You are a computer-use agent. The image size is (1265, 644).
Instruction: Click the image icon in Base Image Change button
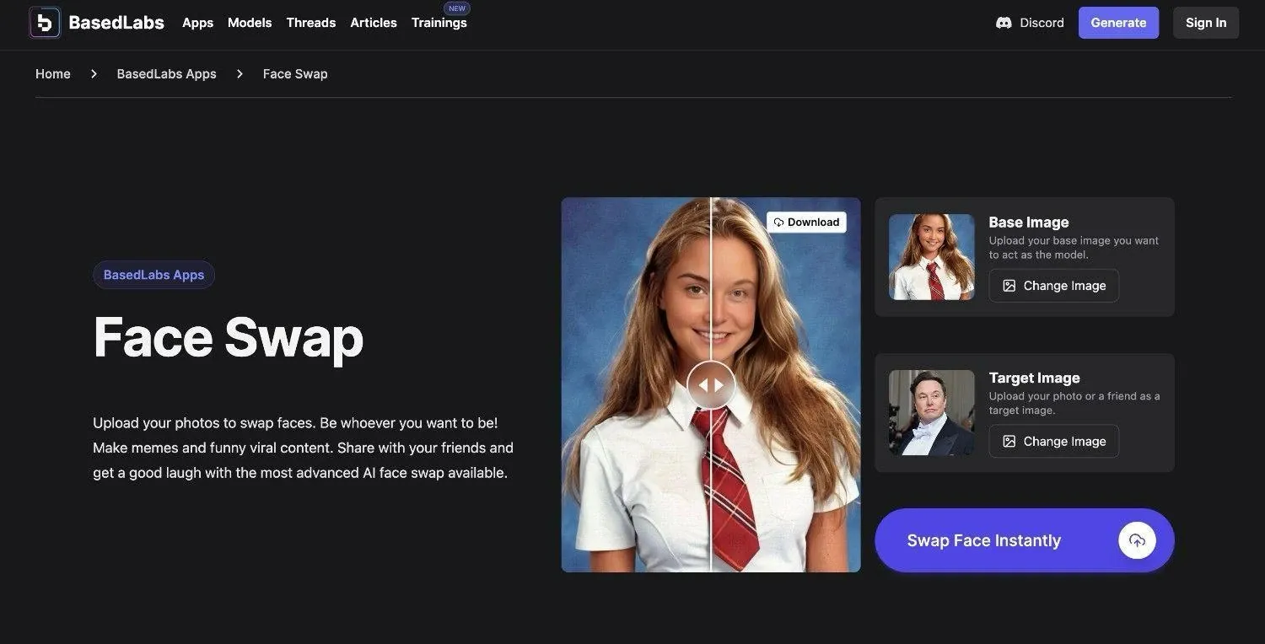(x=1009, y=286)
